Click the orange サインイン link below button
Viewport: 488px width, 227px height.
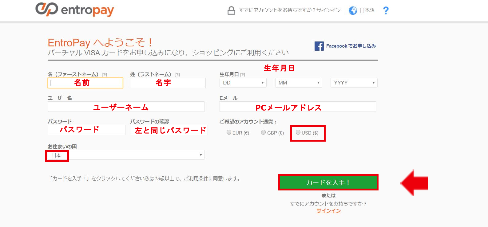(x=328, y=211)
